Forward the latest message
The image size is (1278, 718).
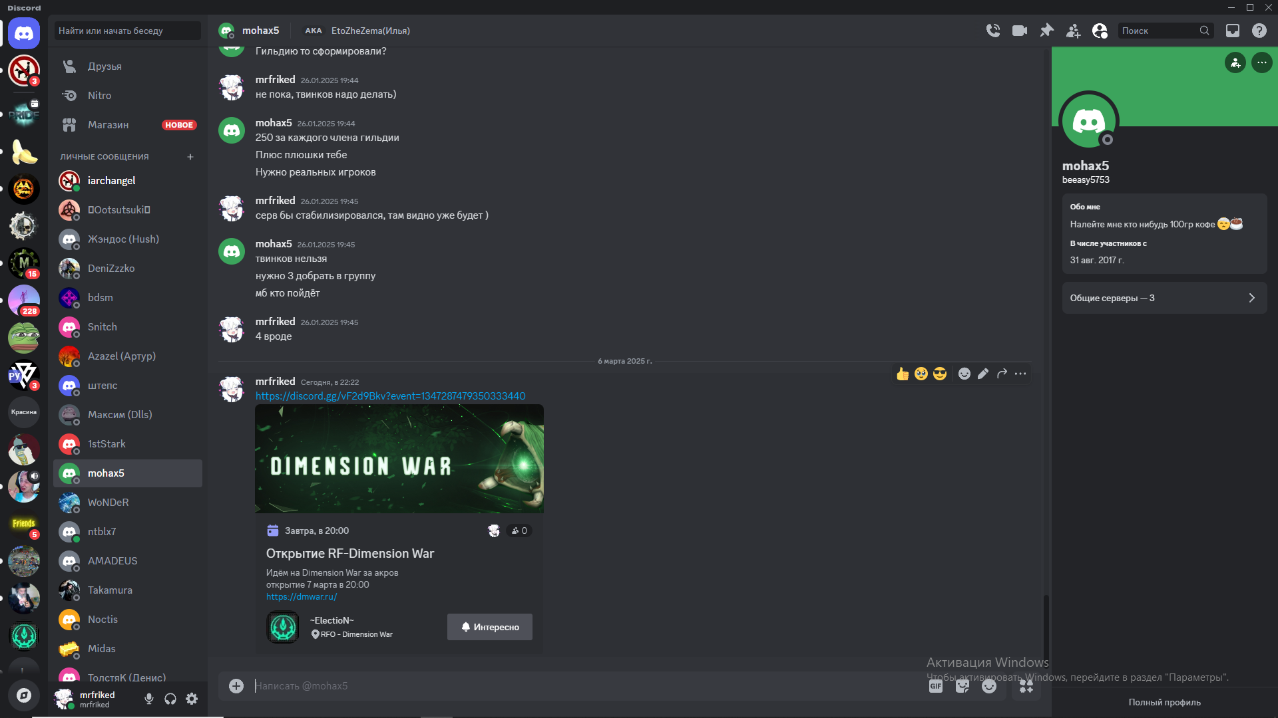(1002, 374)
